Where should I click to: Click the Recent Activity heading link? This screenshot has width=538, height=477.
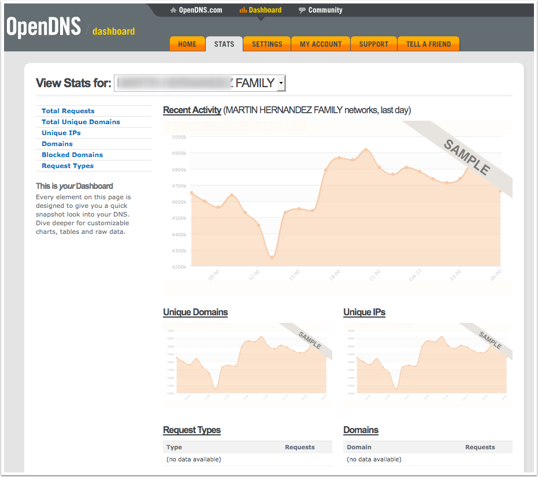(x=192, y=110)
